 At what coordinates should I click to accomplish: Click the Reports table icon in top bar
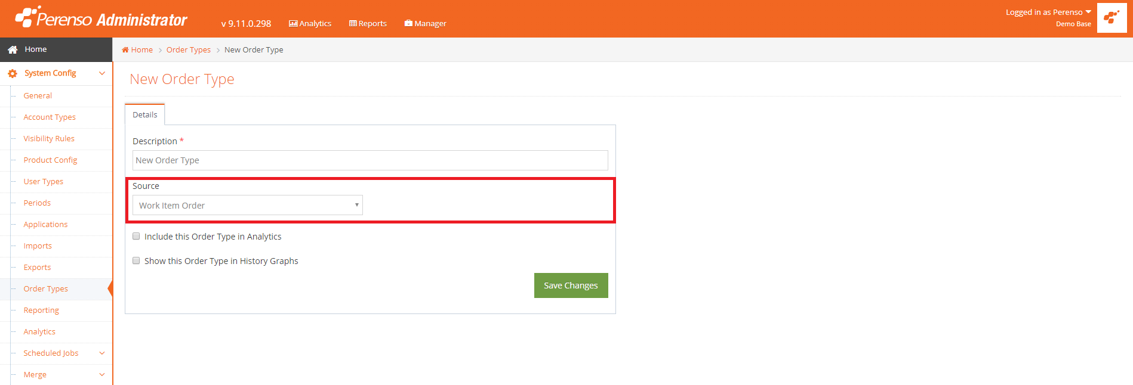[353, 23]
